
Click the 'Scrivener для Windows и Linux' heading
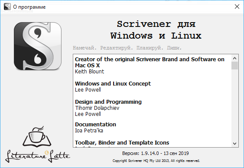(156, 30)
